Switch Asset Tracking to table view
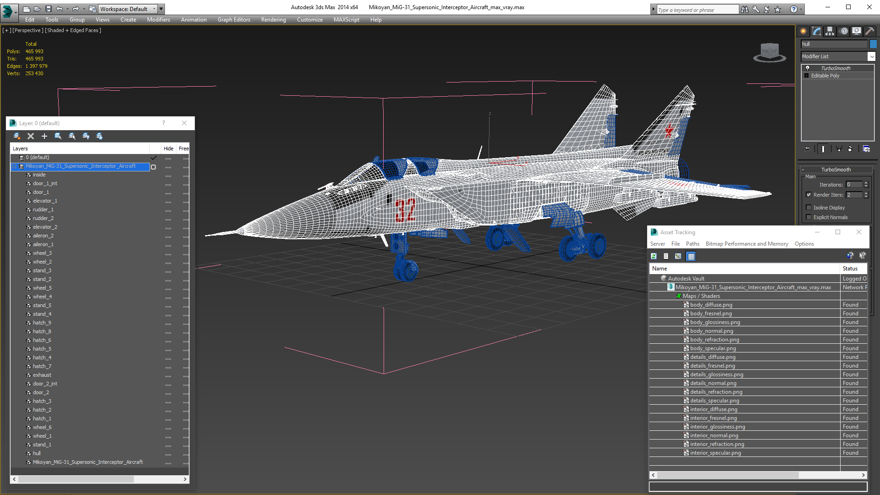 click(x=691, y=256)
